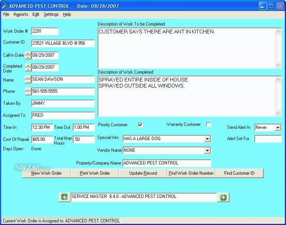Click the Time In field 12:30 PM
This screenshot has width=286, height=225.
click(42, 128)
